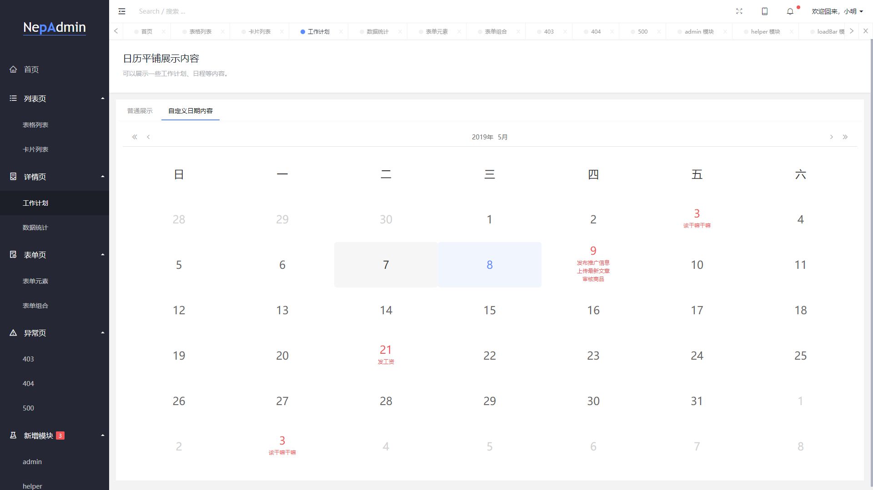Close the 表单元素 tab

[x=459, y=32]
